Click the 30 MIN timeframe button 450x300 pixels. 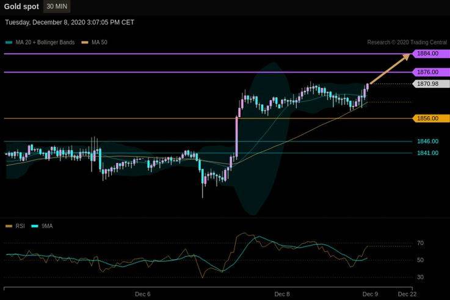pos(57,6)
